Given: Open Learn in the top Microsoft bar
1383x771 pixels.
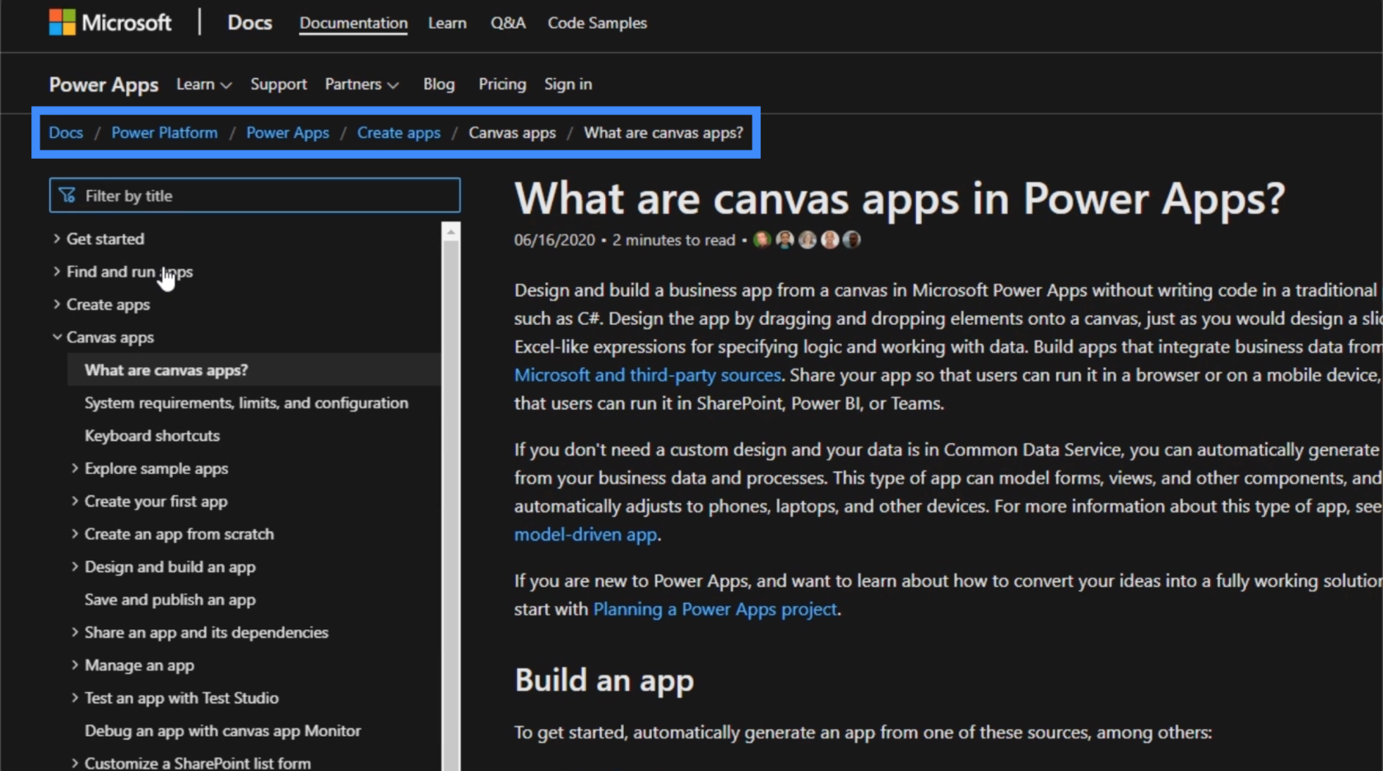Looking at the screenshot, I should pos(447,23).
